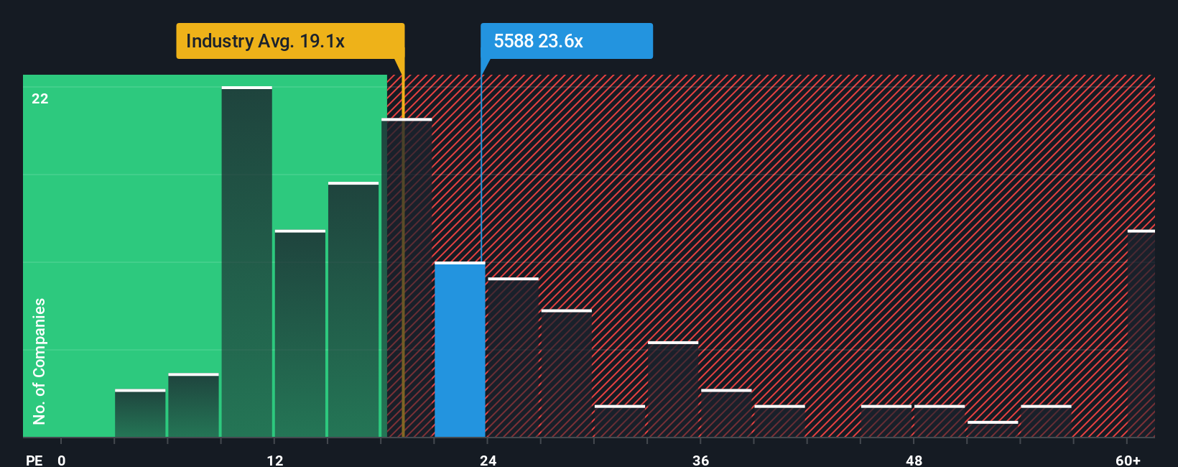Select the bar just right of the blue bar
Viewport: 1178px width, 467px height.
point(513,358)
